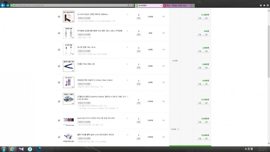Click the vertical scrollbar up arrow
Screen dimensions: 270x152
click(x=269, y=11)
